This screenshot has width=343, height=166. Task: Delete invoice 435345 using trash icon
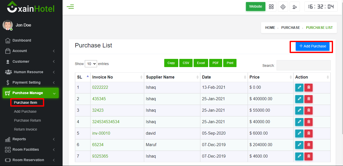coord(309,99)
